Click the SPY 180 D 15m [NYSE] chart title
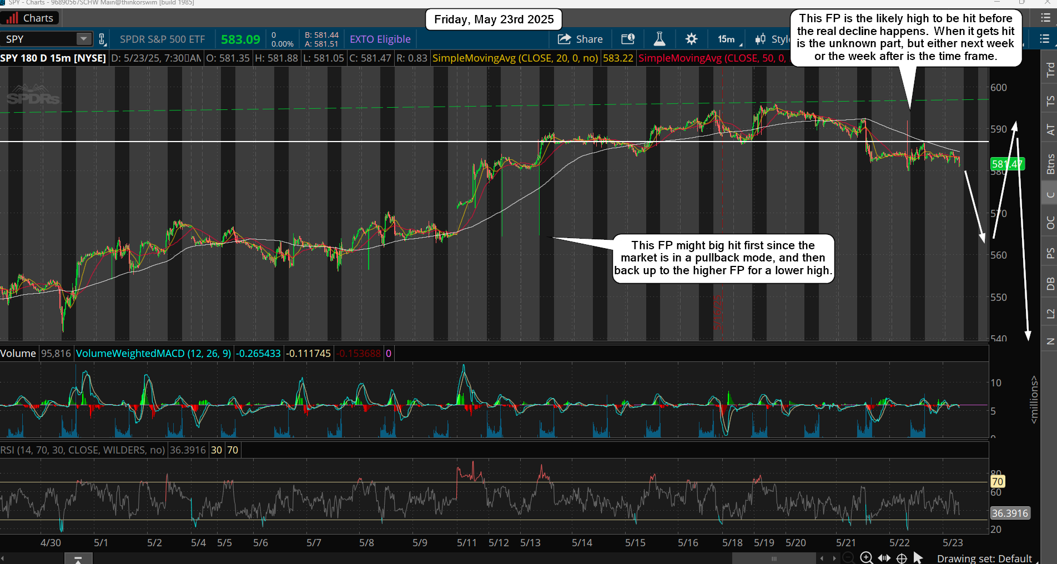The image size is (1057, 564). (53, 58)
